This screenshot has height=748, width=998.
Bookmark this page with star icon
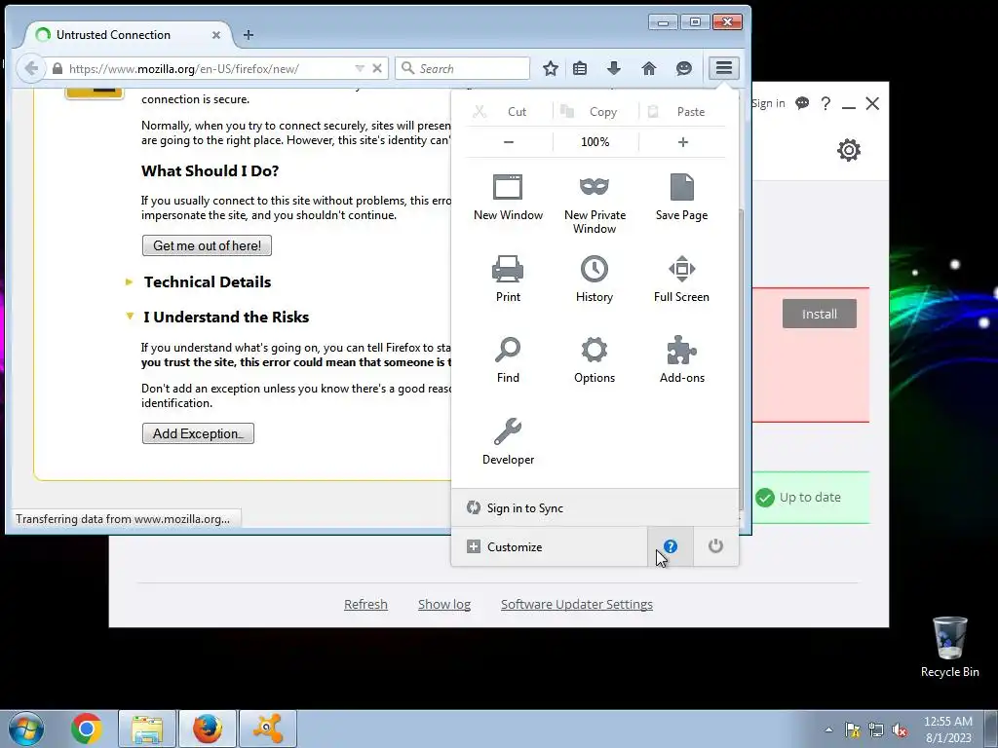point(551,69)
